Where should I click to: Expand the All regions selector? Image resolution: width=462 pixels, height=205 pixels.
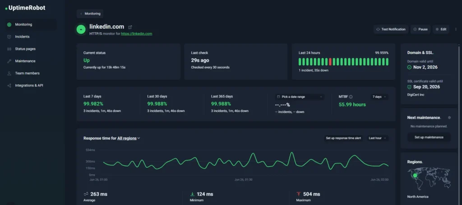point(129,138)
